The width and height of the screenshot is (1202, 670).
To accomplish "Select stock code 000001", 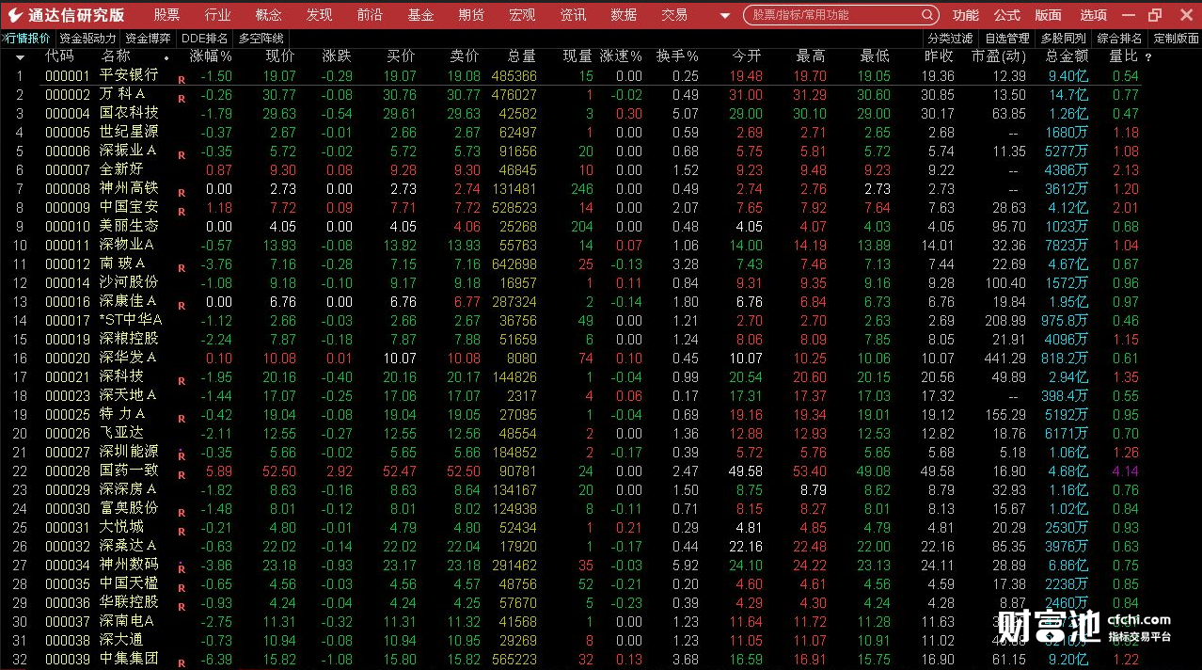I will pyautogui.click(x=68, y=75).
